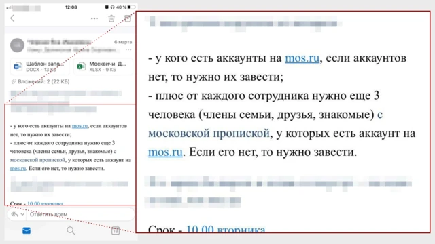Tap the battery indicator in status bar
This screenshot has height=244, width=435.
click(131, 7)
